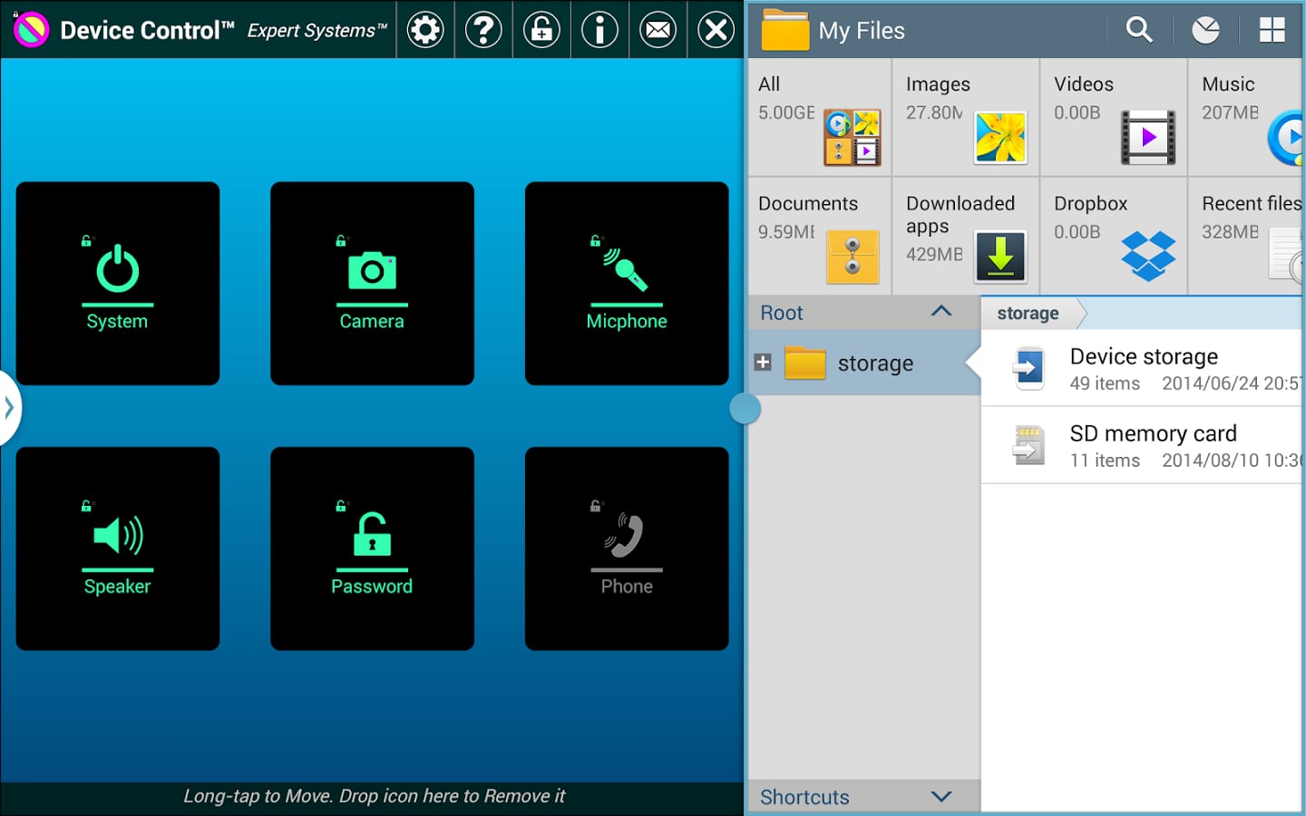The image size is (1306, 816).
Task: Toggle the Micphone control tile
Action: (x=627, y=284)
